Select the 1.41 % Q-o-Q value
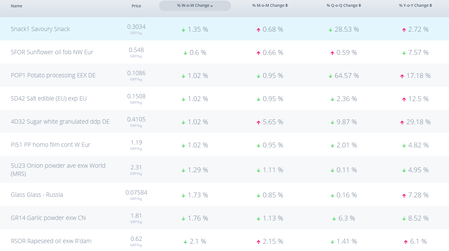This screenshot has height=251, width=449. click(x=347, y=241)
